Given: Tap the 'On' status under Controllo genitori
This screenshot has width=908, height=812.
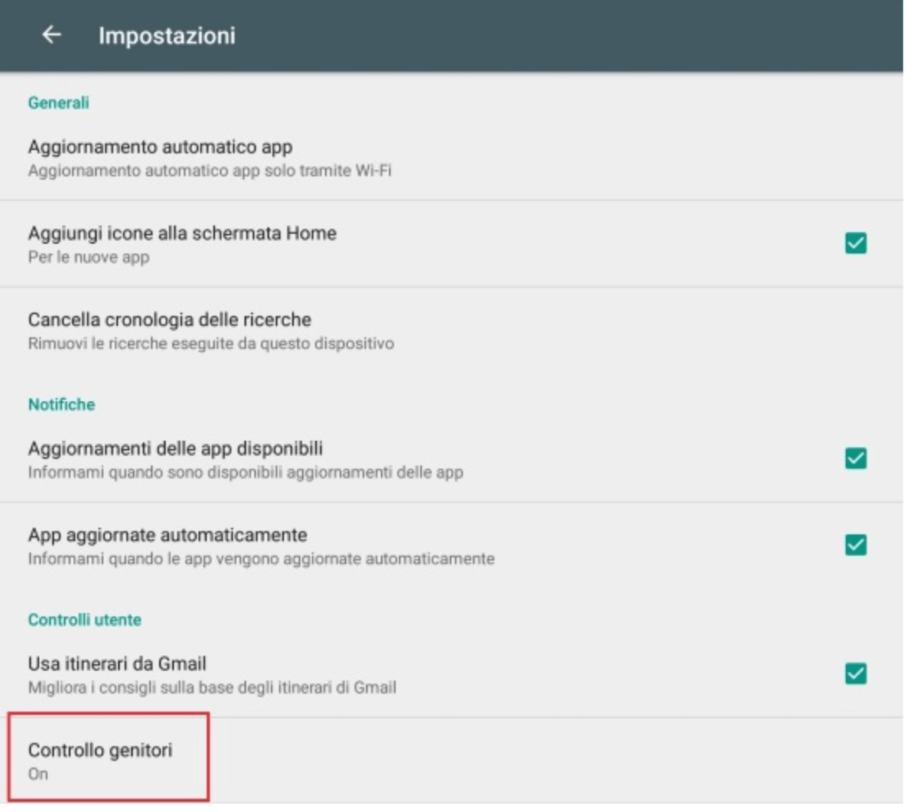Looking at the screenshot, I should click(x=38, y=774).
